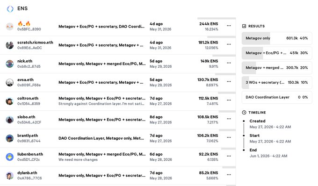Click the 149k ENS voting power
Screen dimensions: 318x186
coord(210,61)
